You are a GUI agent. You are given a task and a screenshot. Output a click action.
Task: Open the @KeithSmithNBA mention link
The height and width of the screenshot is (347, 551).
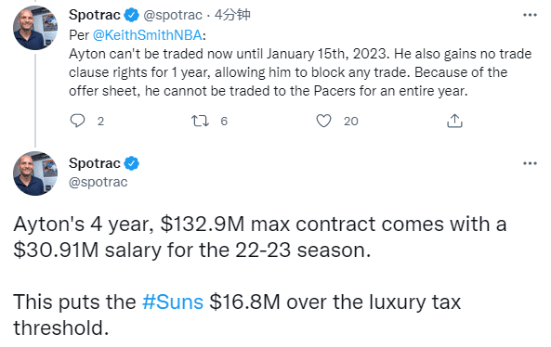tap(148, 35)
